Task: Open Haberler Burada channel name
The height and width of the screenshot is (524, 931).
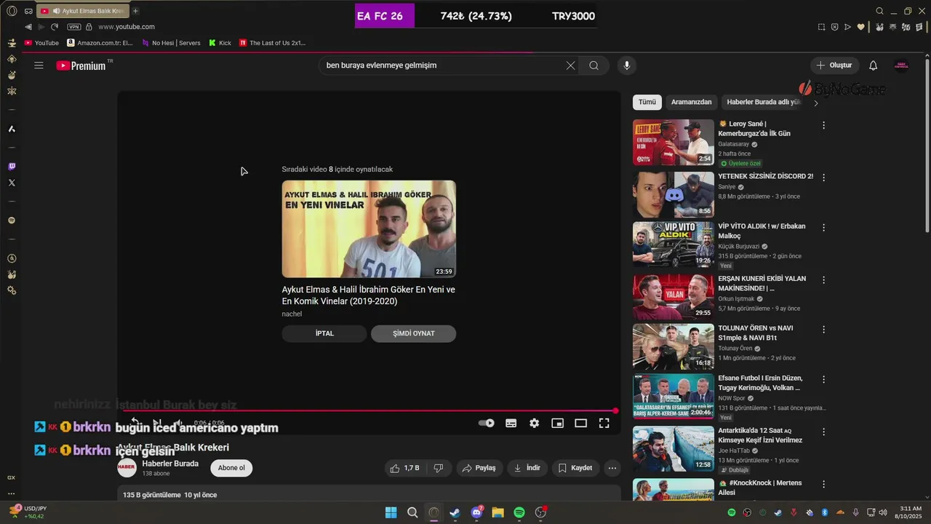Action: [170, 464]
